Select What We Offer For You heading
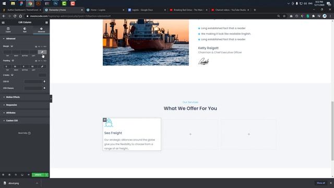 pyautogui.click(x=190, y=108)
